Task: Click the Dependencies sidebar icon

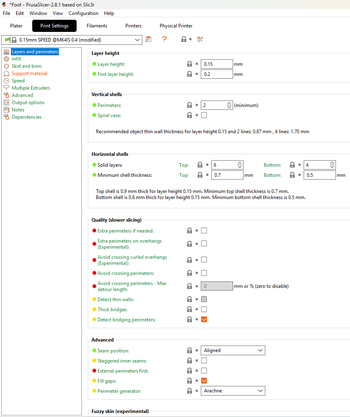Action: 6,117
